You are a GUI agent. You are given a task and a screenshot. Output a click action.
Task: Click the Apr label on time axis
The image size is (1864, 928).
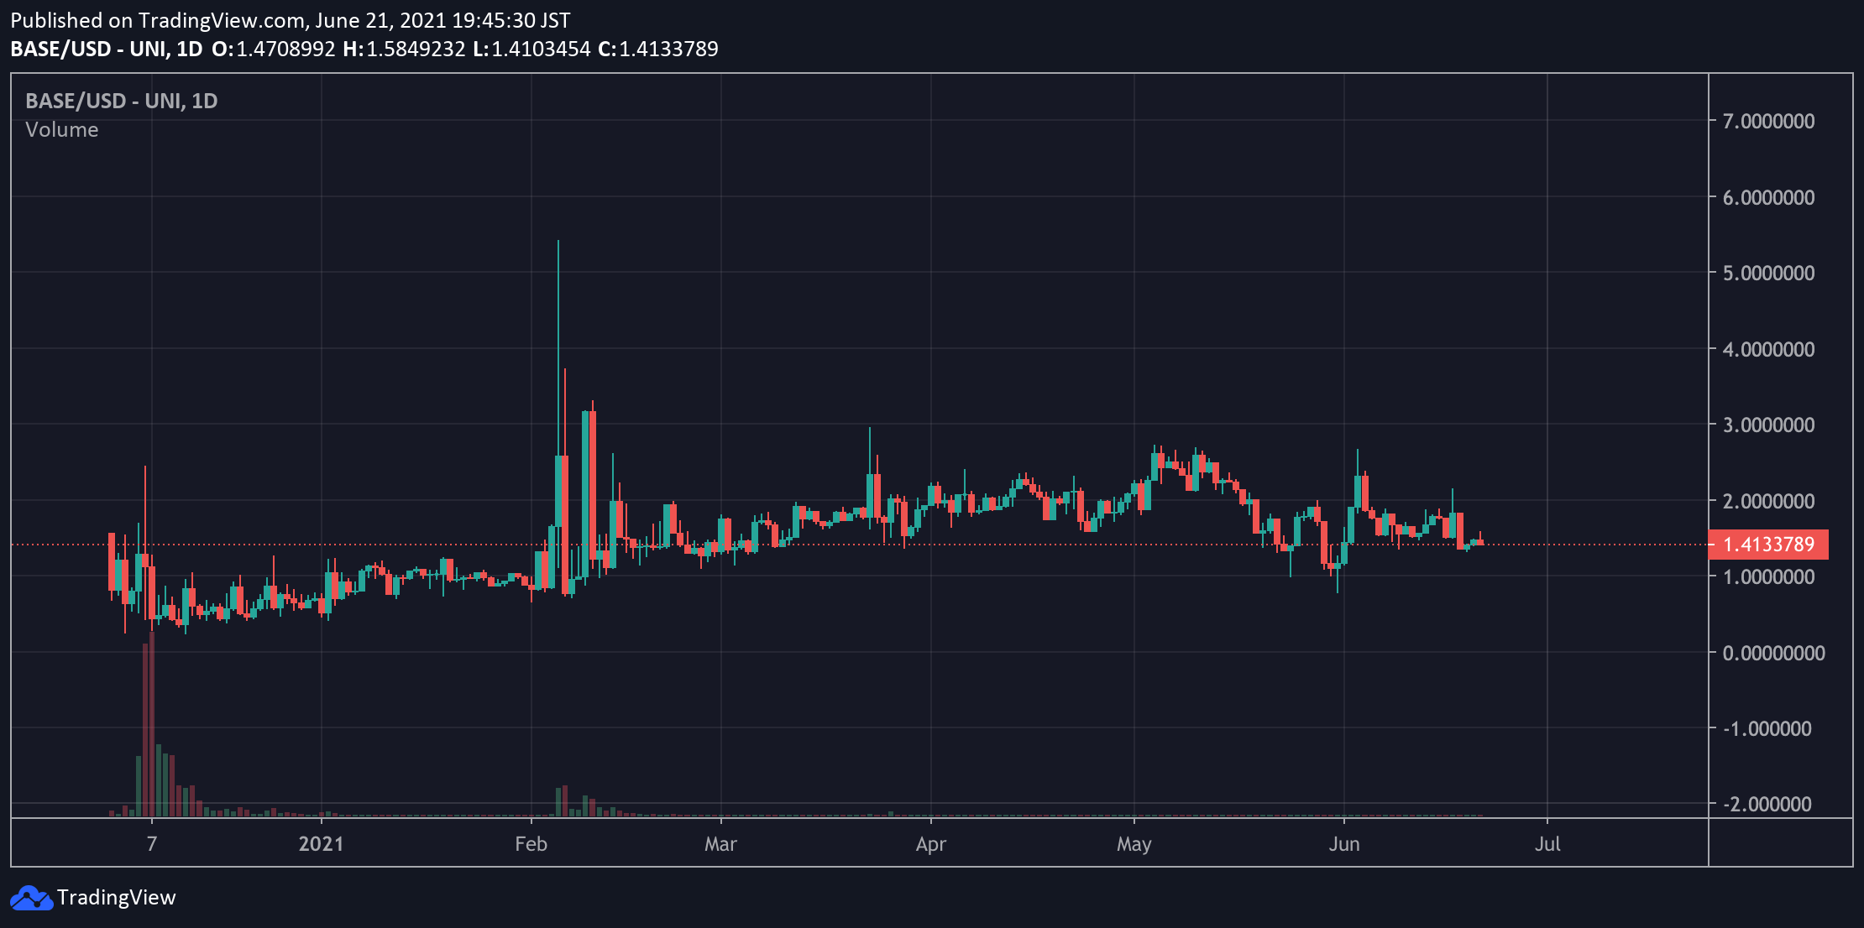pyautogui.click(x=930, y=844)
